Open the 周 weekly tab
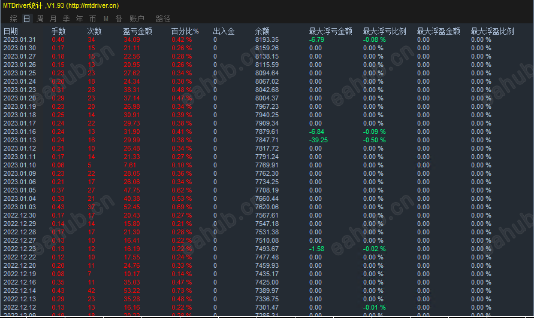Image resolution: width=534 pixels, height=318 pixels. click(40, 19)
